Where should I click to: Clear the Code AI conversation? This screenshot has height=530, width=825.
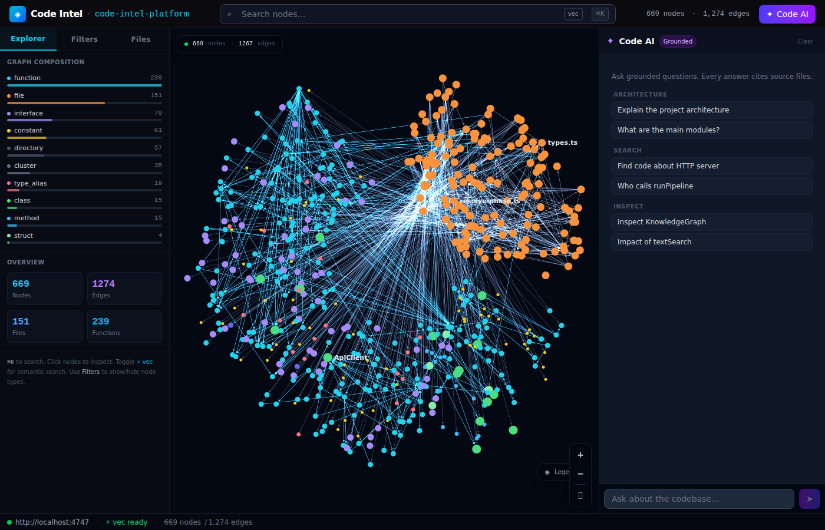[x=805, y=41]
